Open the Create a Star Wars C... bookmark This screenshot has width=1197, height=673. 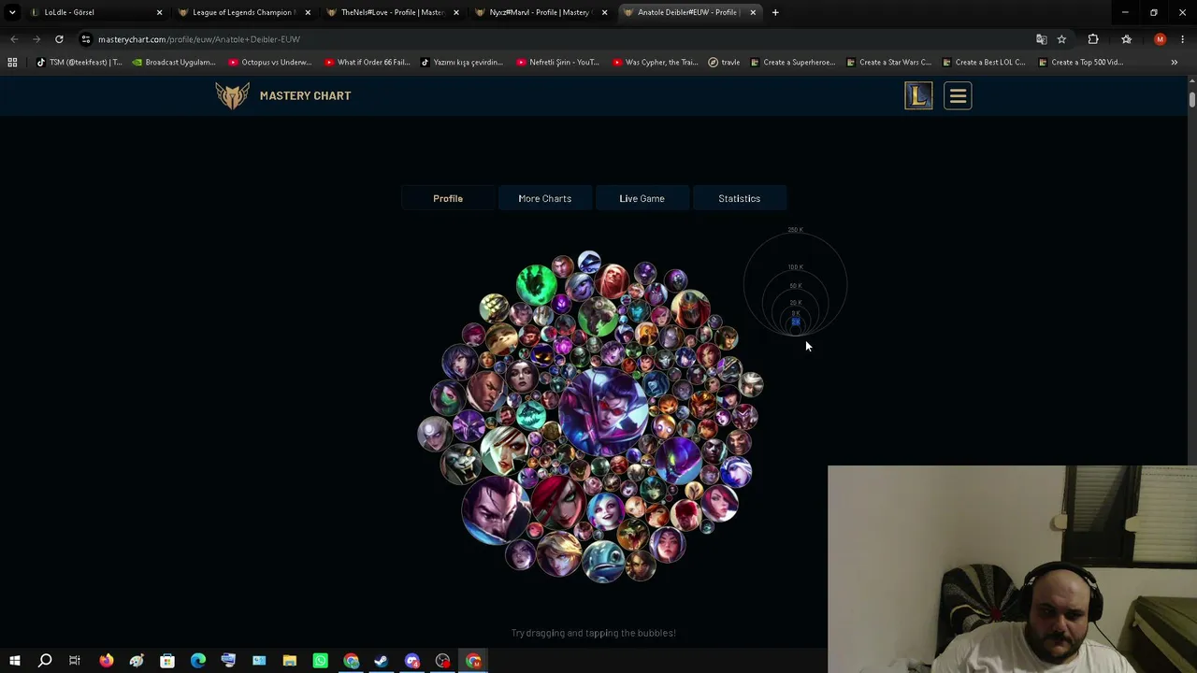click(x=889, y=63)
